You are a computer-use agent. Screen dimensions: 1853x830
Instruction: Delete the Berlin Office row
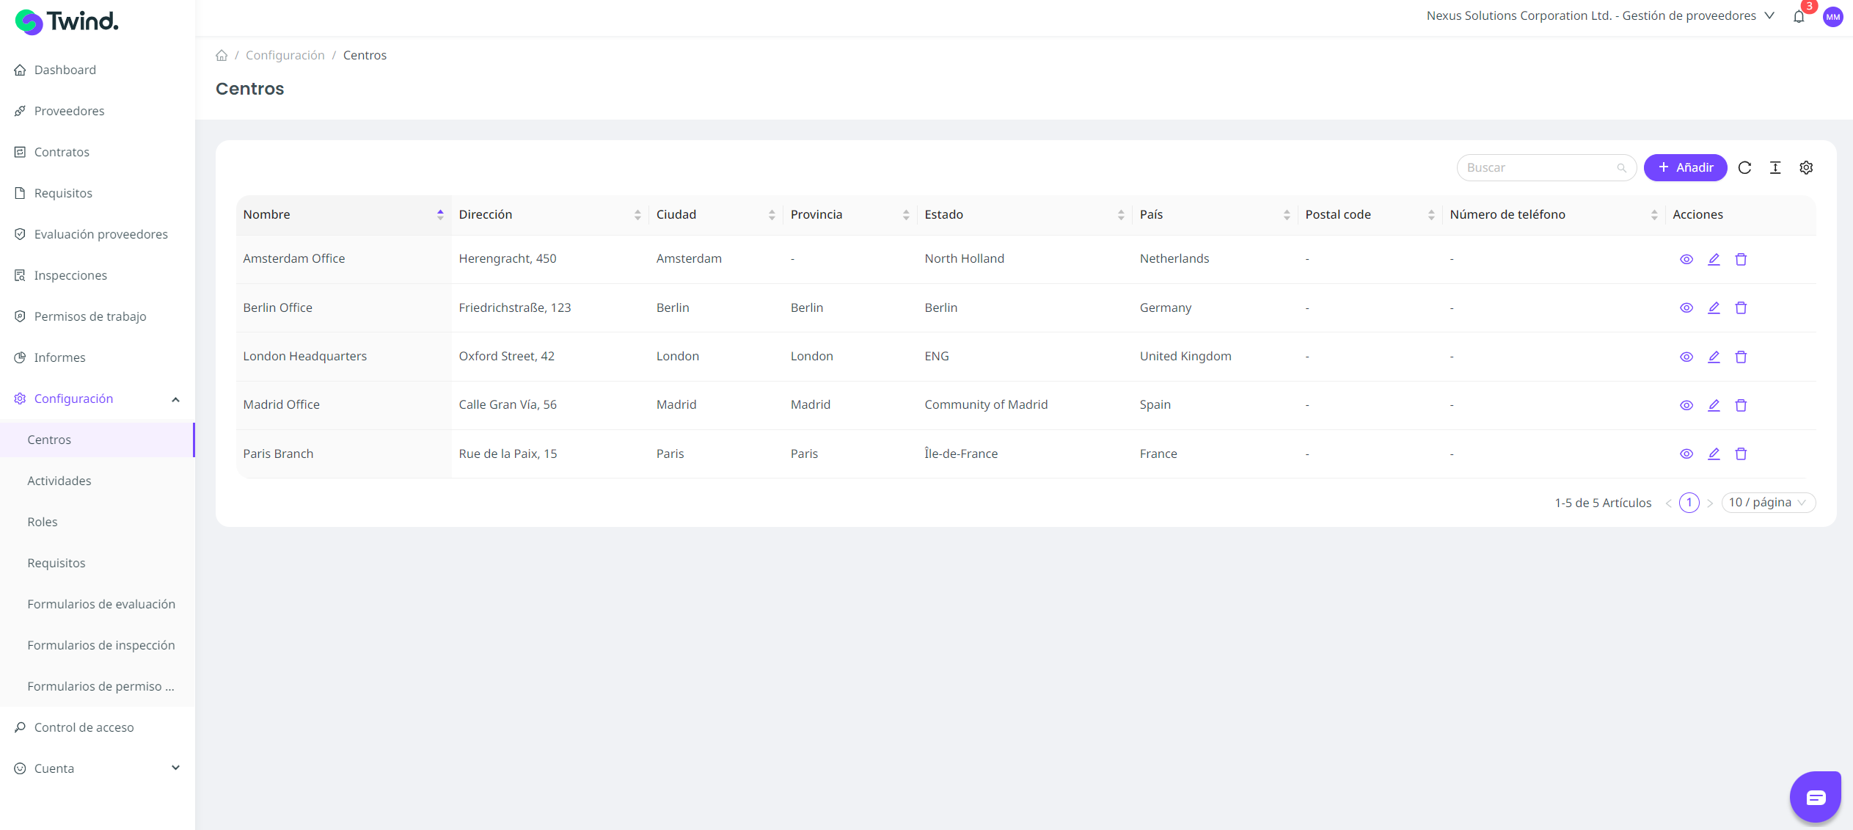1741,308
